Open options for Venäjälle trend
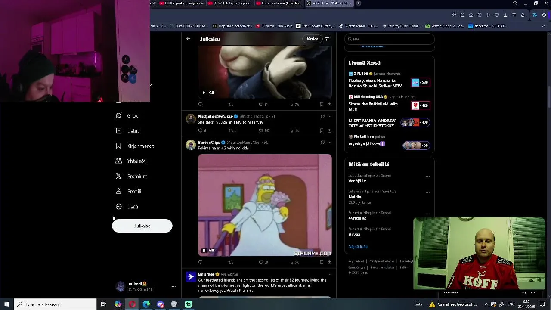551x310 pixels. pos(427,176)
